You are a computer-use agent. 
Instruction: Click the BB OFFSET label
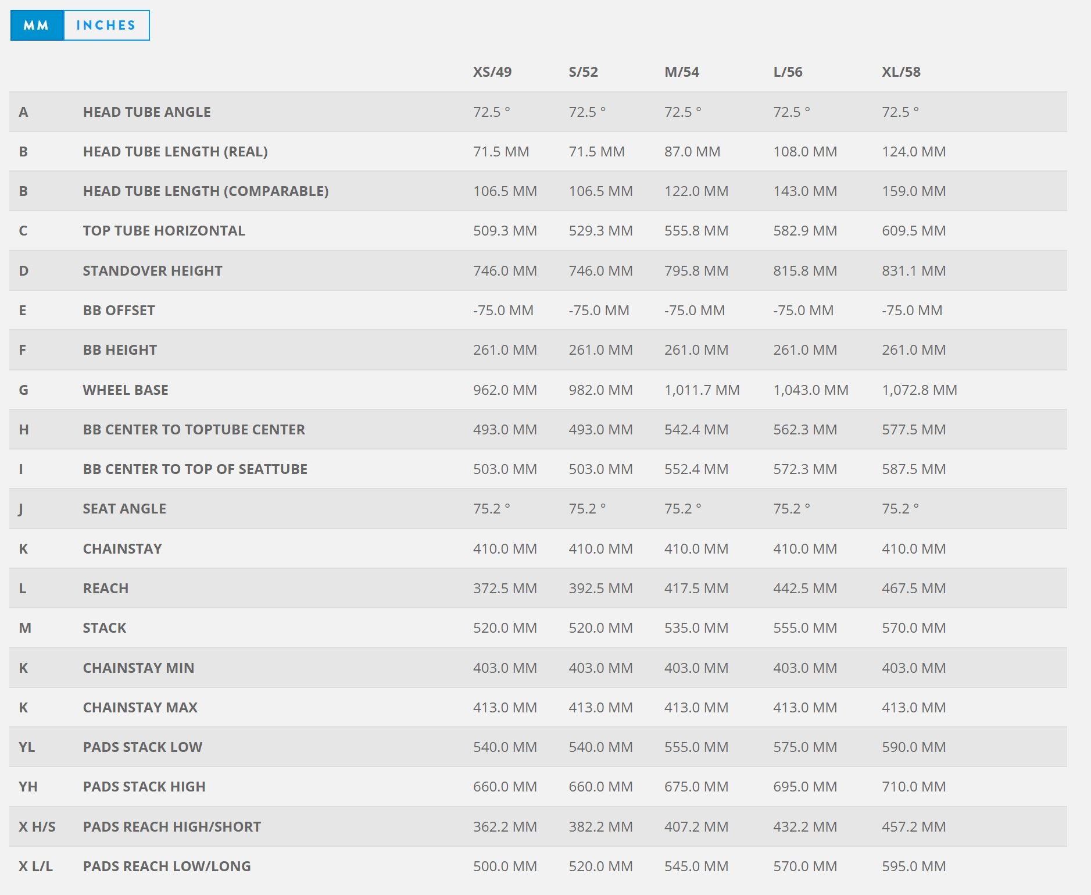tap(119, 310)
